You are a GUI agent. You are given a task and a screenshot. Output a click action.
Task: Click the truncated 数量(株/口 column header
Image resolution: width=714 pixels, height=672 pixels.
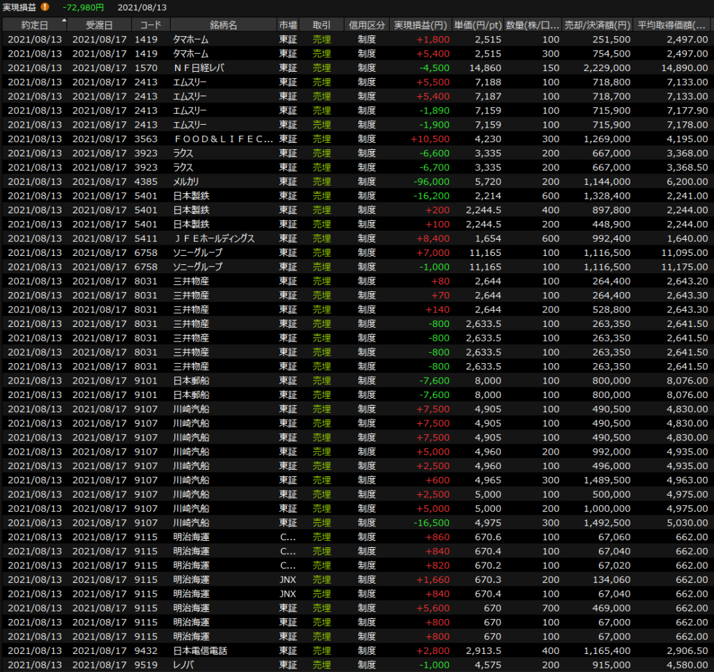pos(532,25)
